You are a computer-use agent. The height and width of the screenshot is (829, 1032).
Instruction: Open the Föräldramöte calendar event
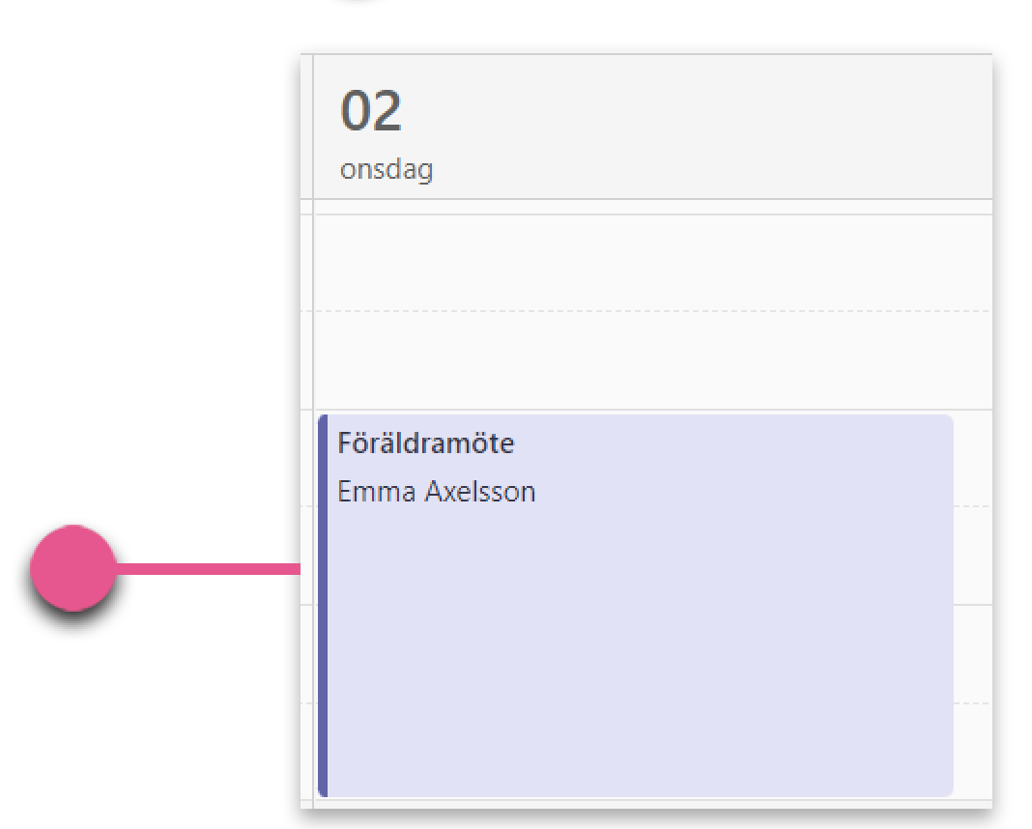[636, 605]
